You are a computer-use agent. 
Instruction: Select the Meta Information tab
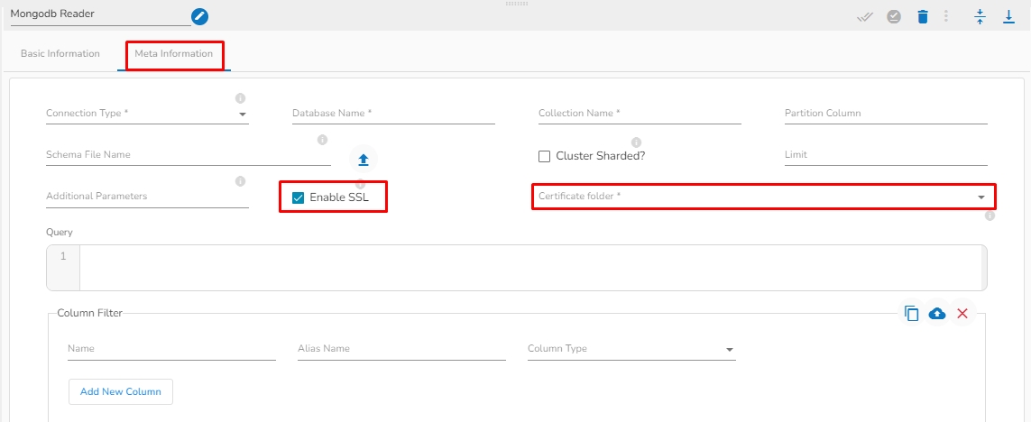pyautogui.click(x=174, y=54)
